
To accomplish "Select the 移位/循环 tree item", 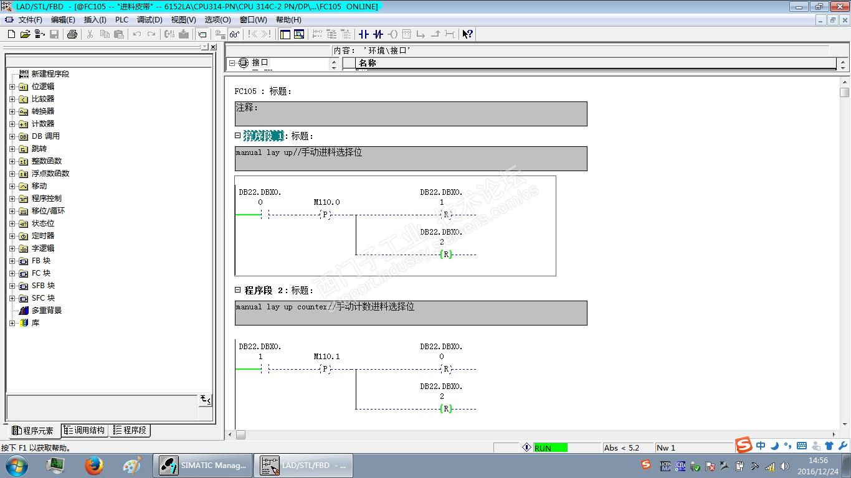I will [48, 211].
